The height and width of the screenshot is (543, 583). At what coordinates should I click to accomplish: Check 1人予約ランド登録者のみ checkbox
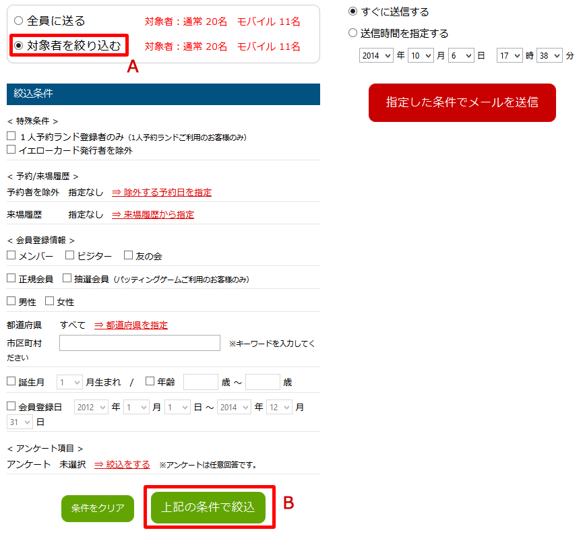tap(11, 136)
